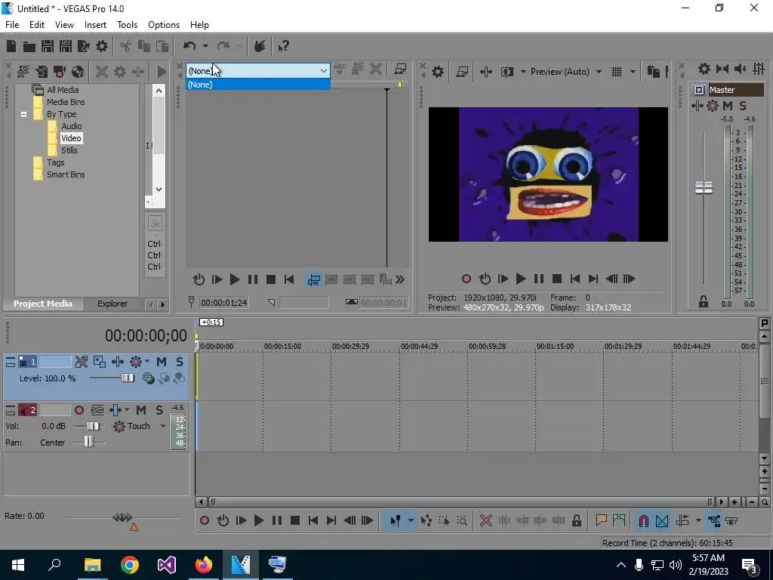773x580 pixels.
Task: Toggle Automatic Crossfades icon
Action: coord(662,521)
